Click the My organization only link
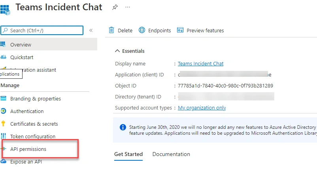This screenshot has width=317, height=169. [202, 108]
